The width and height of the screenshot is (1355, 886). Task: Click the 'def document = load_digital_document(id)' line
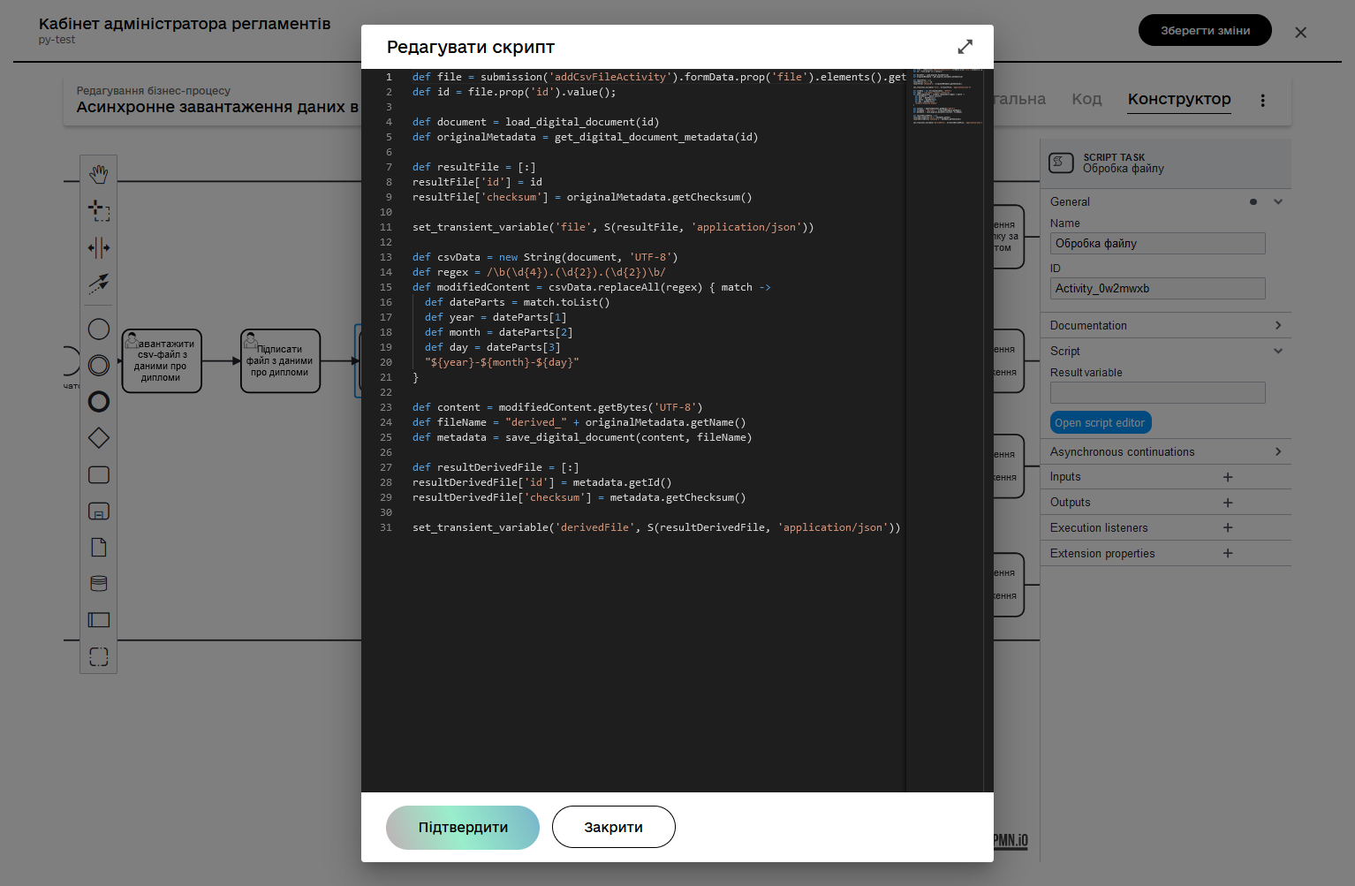pyautogui.click(x=536, y=122)
